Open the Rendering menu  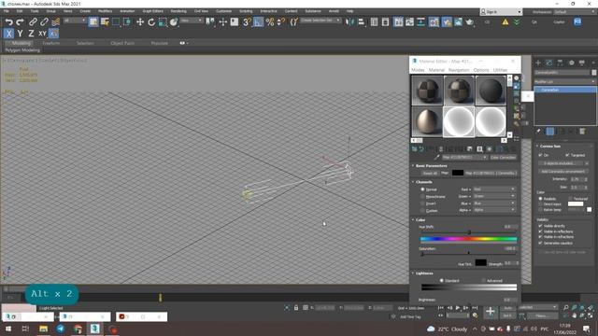(178, 11)
